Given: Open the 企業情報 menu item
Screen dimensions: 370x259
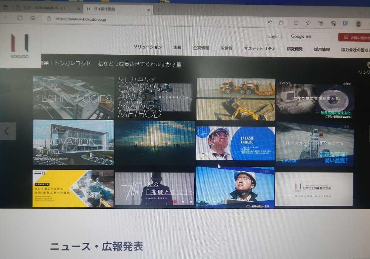Looking at the screenshot, I should point(201,48).
